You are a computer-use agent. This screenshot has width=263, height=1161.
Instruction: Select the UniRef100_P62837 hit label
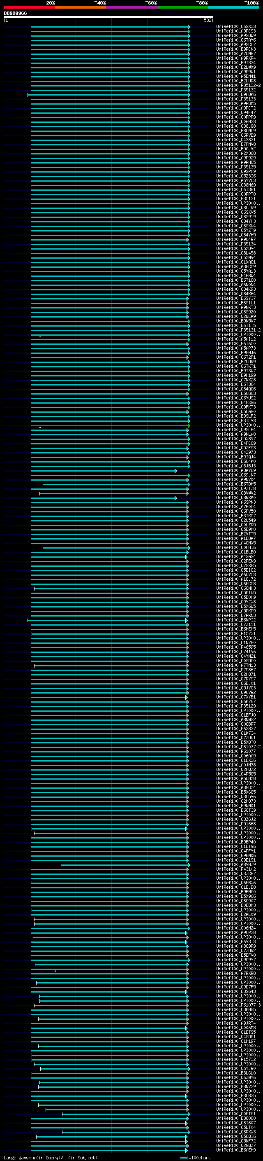point(236,729)
